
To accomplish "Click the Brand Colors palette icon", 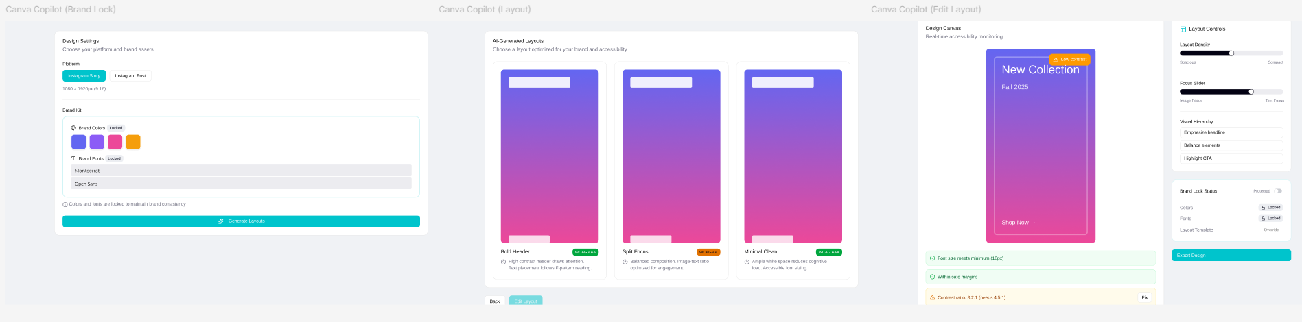I will [73, 128].
